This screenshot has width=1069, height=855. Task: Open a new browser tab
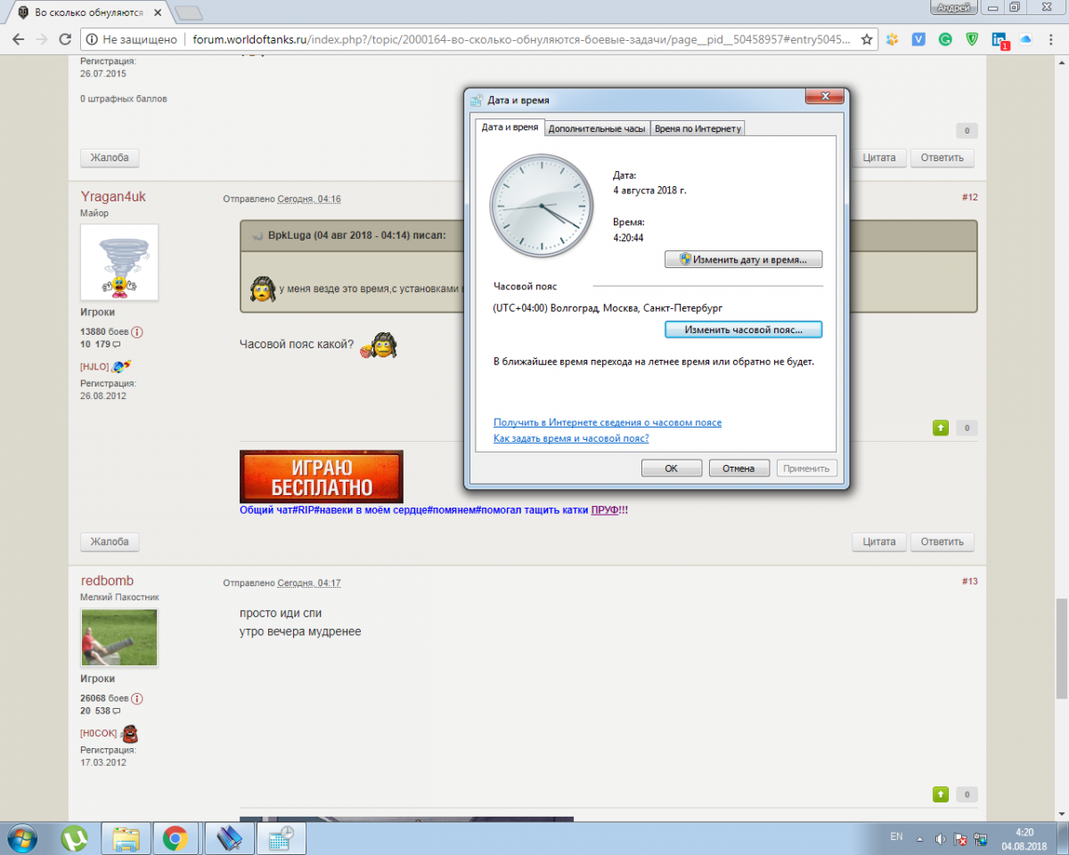pos(188,12)
